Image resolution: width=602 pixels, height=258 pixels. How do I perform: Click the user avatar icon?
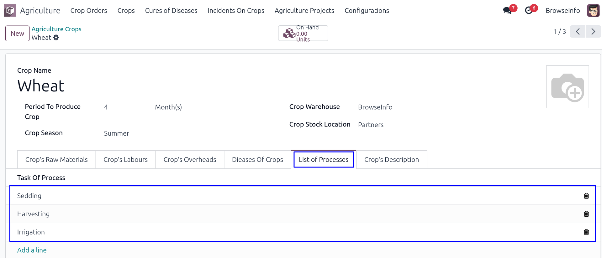[x=593, y=10]
